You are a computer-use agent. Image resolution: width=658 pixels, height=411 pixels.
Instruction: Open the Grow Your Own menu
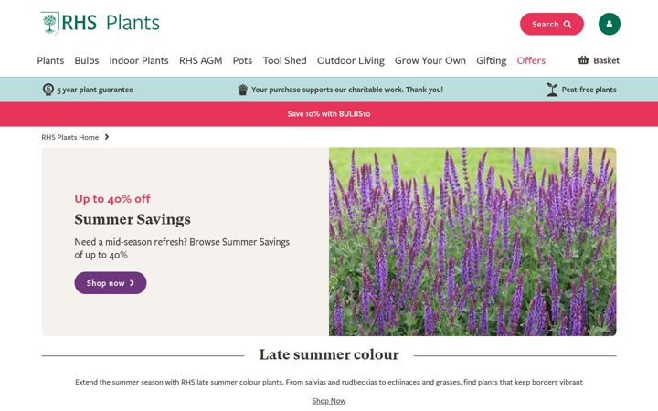430,60
